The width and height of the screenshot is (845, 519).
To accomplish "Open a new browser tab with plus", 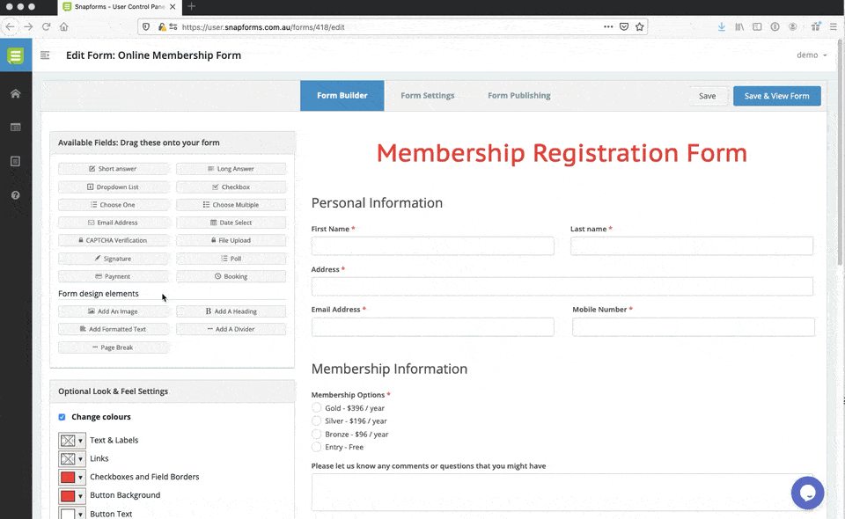I will click(191, 6).
